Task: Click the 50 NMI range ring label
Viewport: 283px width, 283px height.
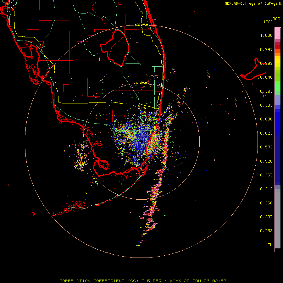Action: (x=141, y=83)
